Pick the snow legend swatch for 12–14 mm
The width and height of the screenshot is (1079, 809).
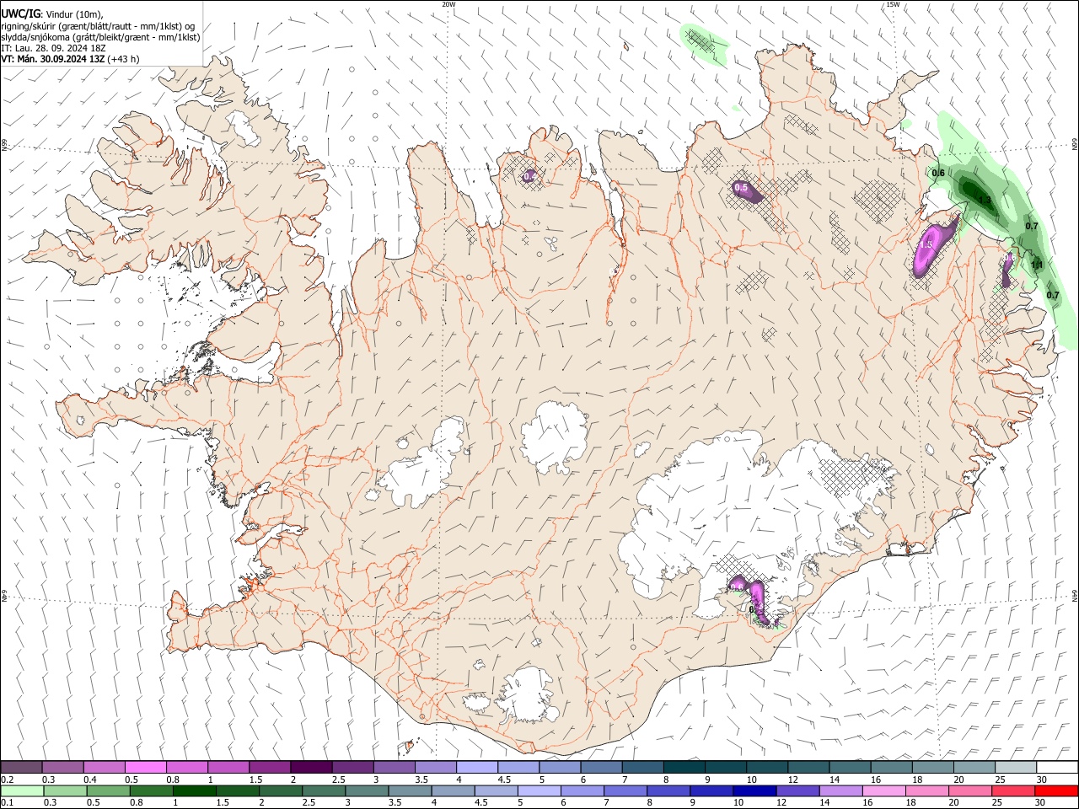(x=807, y=767)
